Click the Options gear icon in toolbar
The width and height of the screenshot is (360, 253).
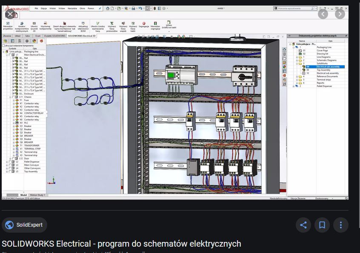(164, 8)
